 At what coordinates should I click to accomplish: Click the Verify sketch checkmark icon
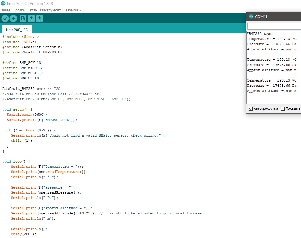pyautogui.click(x=5, y=18)
